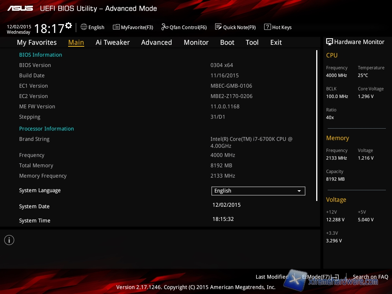Switch to the Tool tab
The image size is (392, 294).
tap(252, 42)
